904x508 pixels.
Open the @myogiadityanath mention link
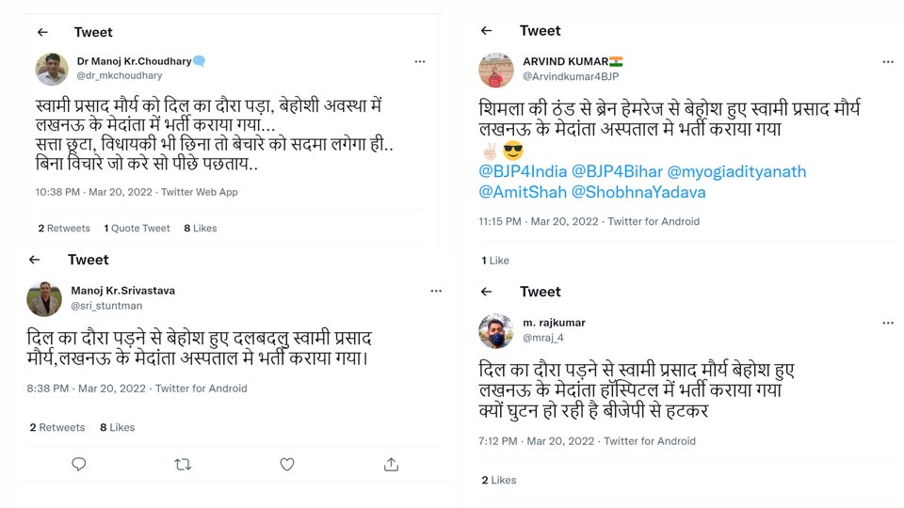(x=736, y=172)
